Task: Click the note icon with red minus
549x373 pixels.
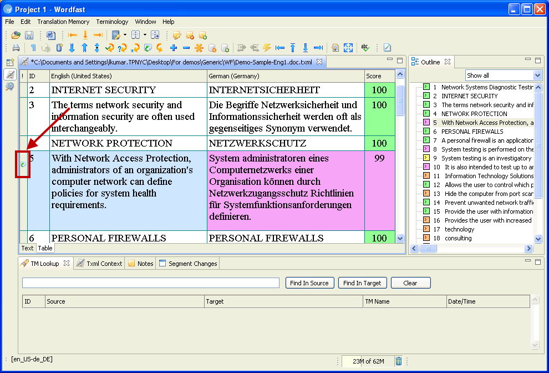Action: tap(190, 35)
